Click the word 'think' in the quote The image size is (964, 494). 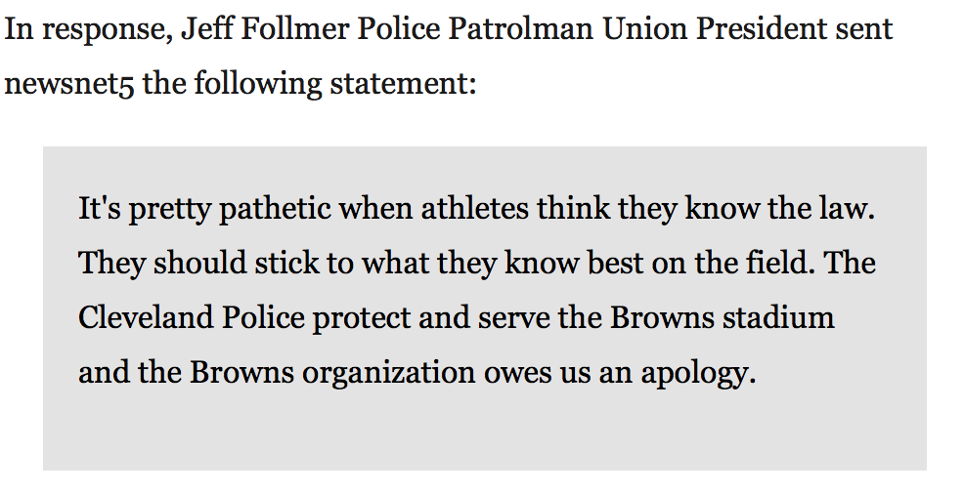574,208
